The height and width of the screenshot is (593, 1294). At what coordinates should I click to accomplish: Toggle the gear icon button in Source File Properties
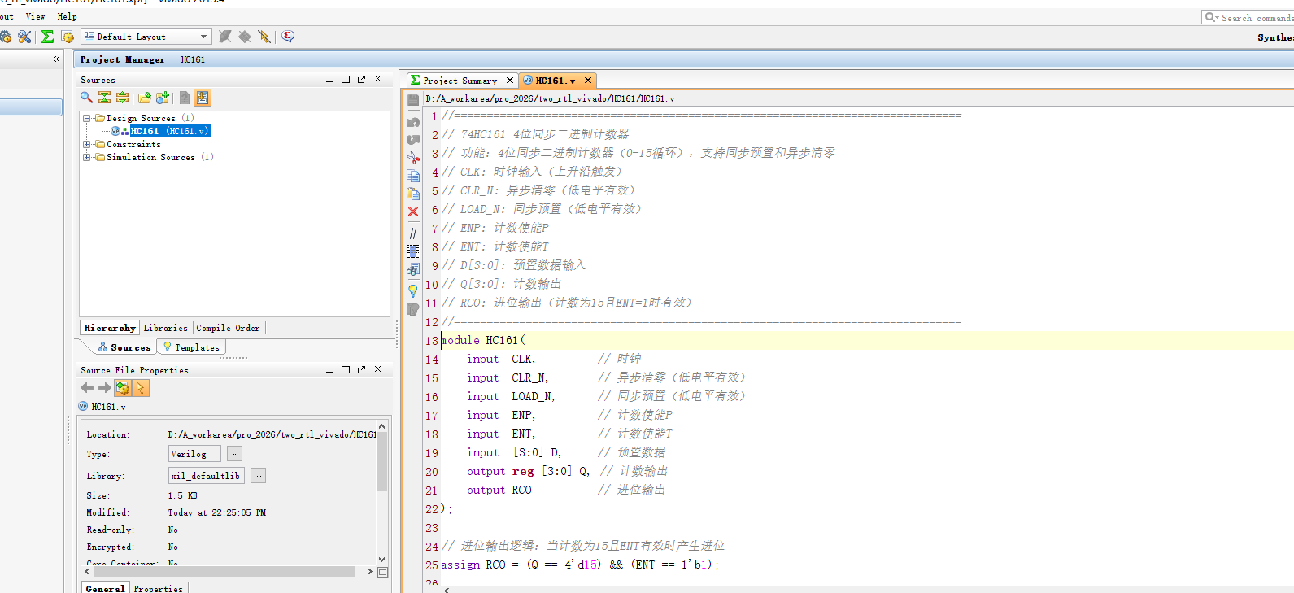pos(123,388)
